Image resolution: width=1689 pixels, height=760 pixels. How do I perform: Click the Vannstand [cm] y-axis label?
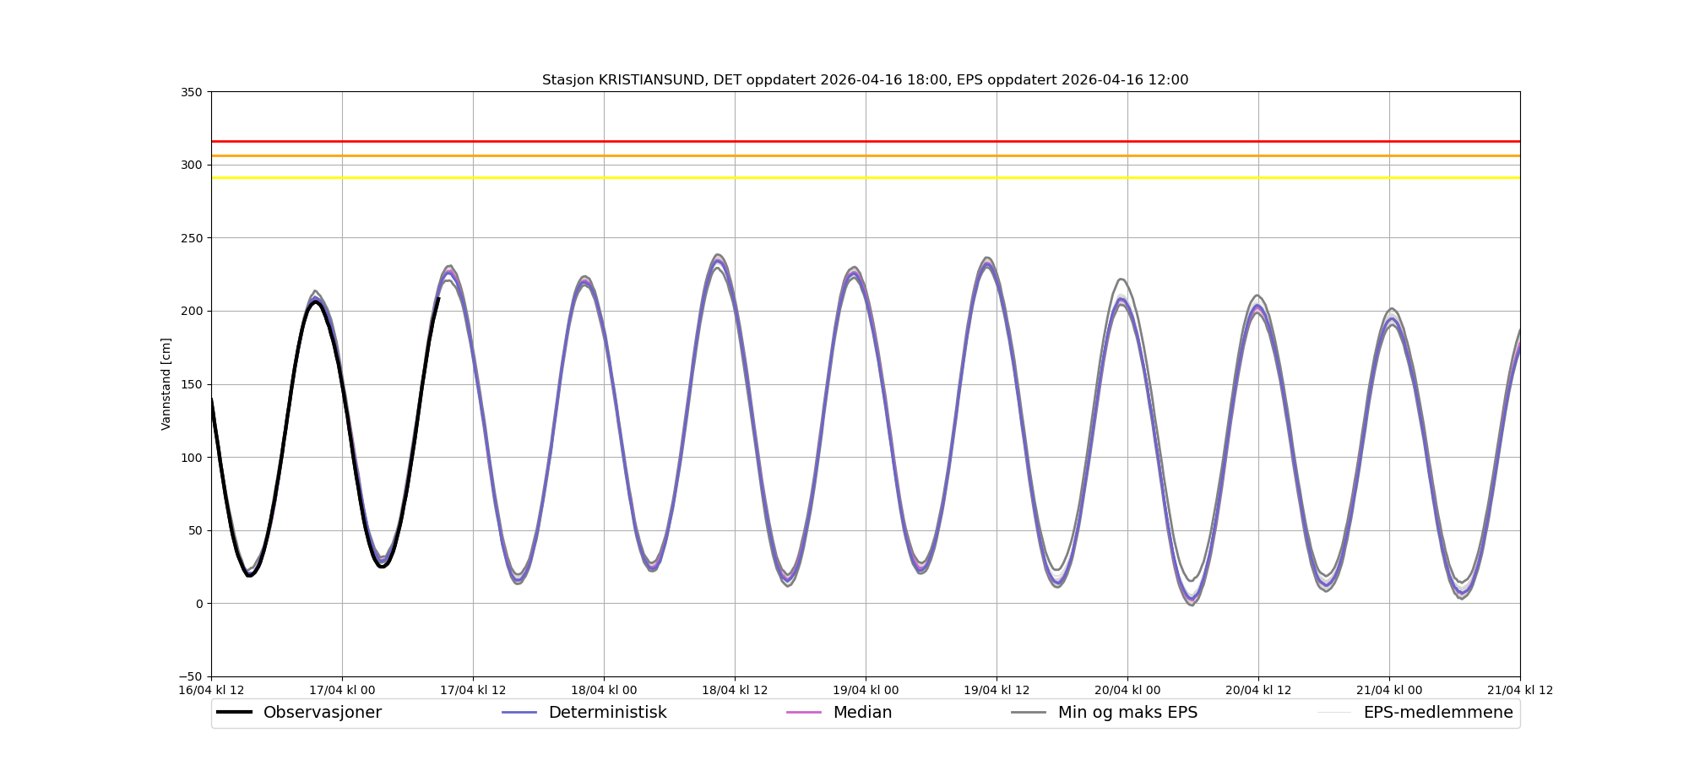[166, 384]
